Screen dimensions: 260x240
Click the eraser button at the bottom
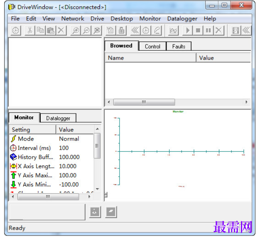pyautogui.click(x=111, y=212)
